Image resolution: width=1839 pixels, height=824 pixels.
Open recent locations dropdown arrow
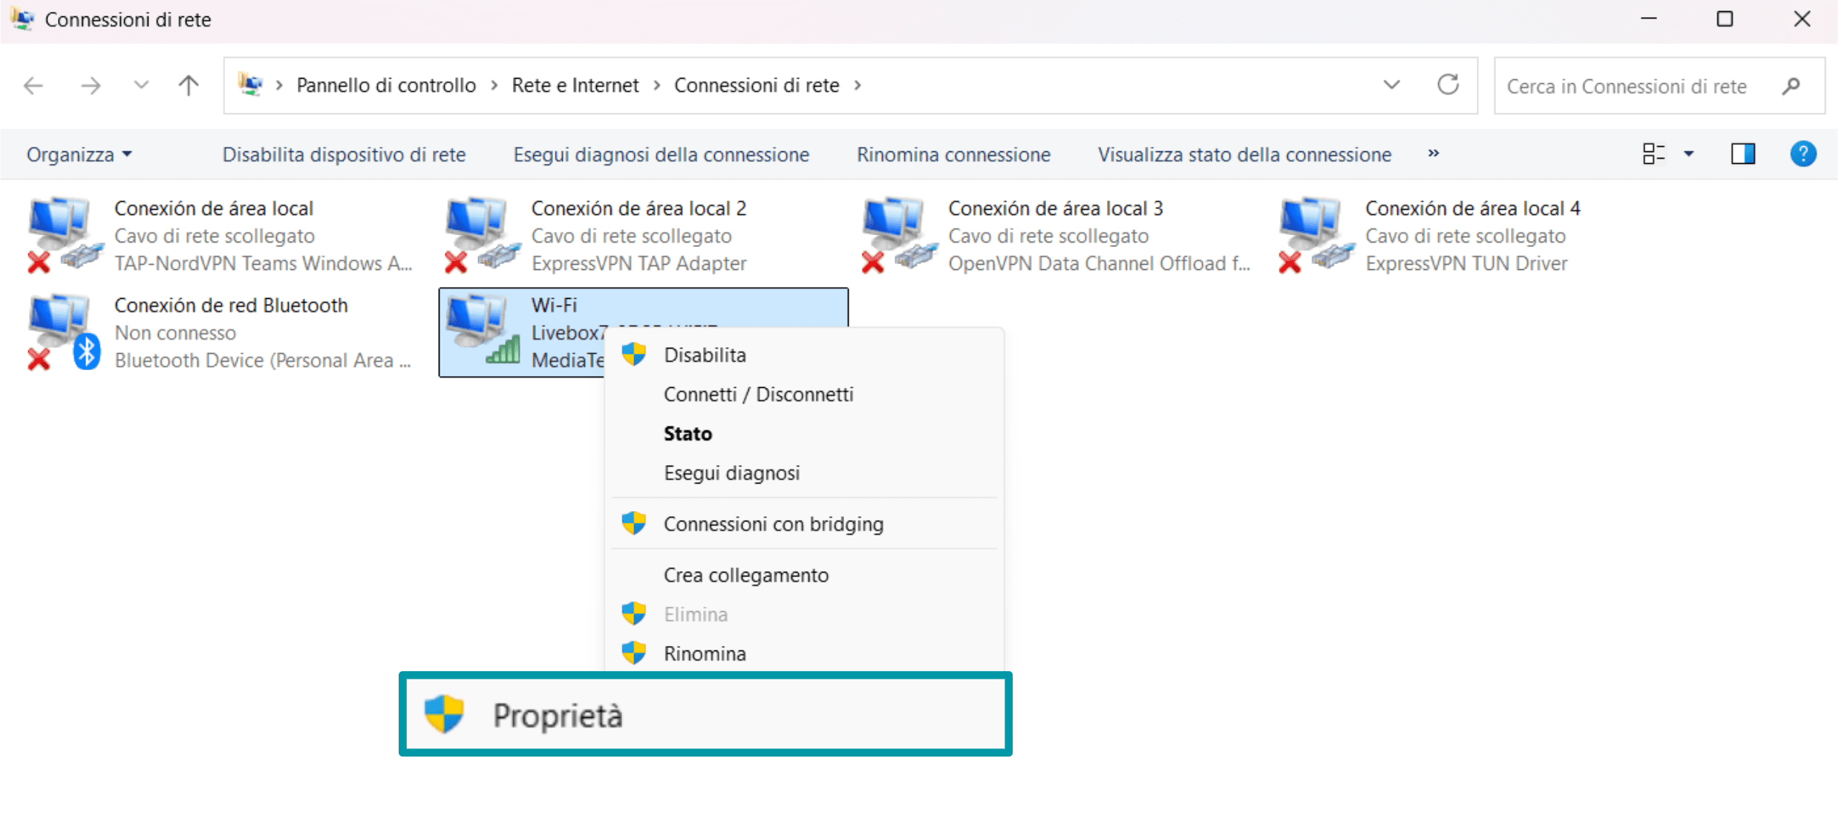tap(140, 86)
